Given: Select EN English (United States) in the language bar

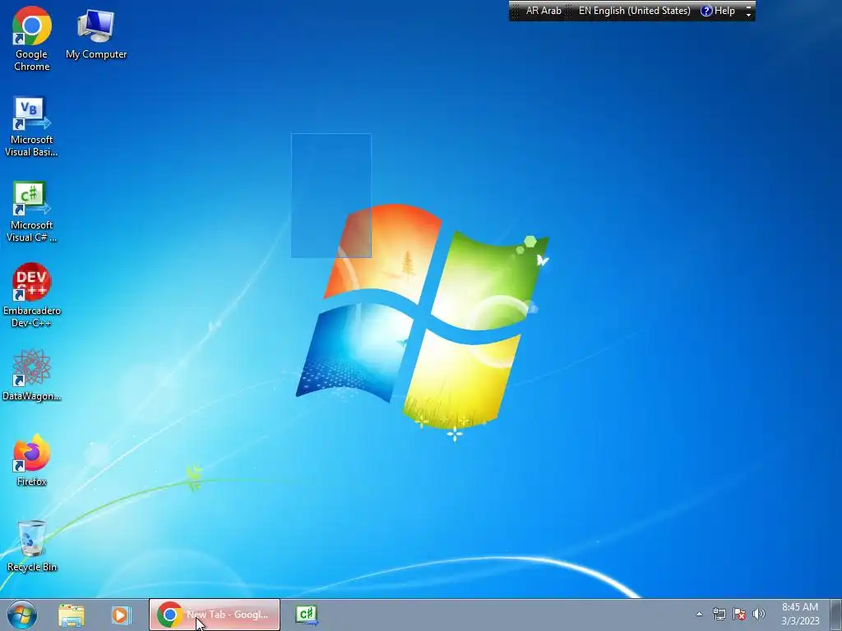Looking at the screenshot, I should pyautogui.click(x=634, y=11).
